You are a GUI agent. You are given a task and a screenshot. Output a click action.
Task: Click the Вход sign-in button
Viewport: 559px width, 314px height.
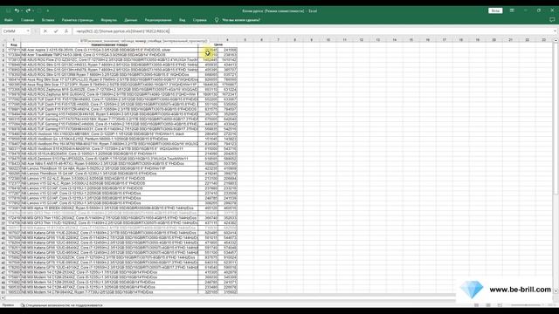(495, 10)
